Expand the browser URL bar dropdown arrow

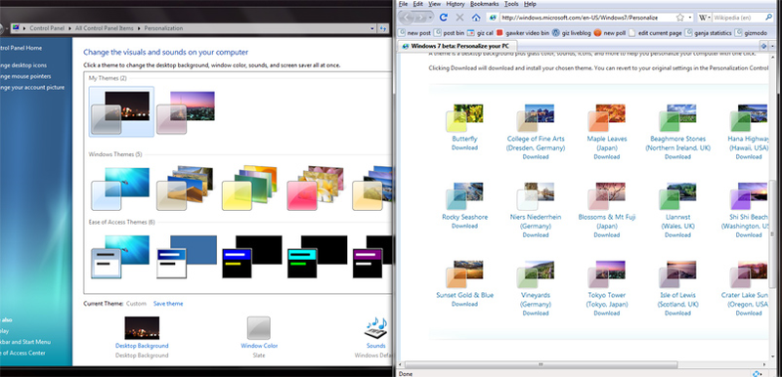coord(690,18)
